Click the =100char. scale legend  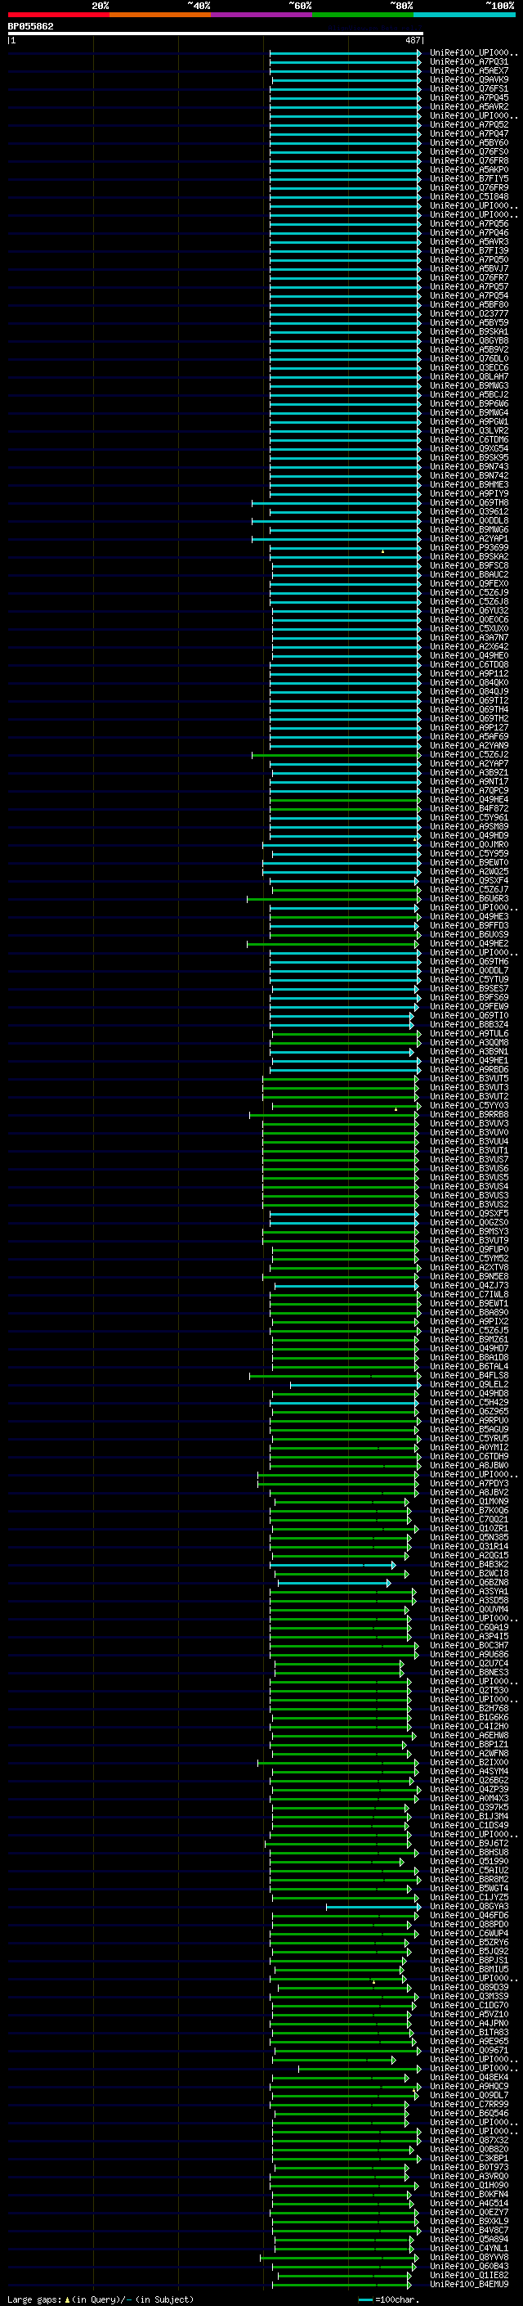(389, 2299)
